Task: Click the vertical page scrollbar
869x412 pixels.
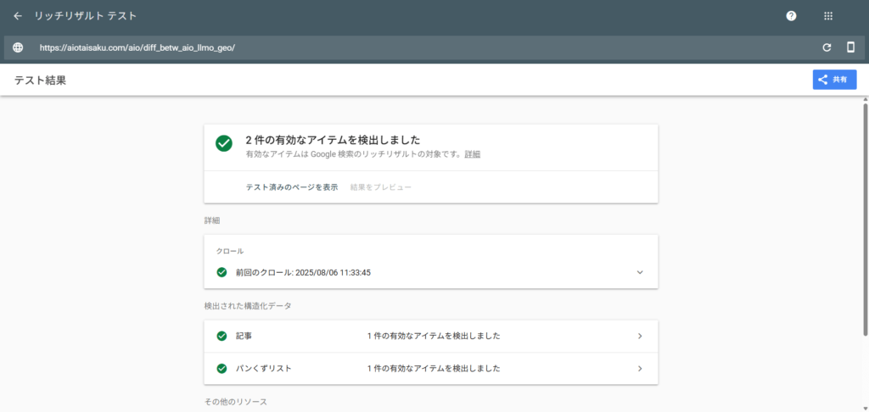Action: coord(865,219)
